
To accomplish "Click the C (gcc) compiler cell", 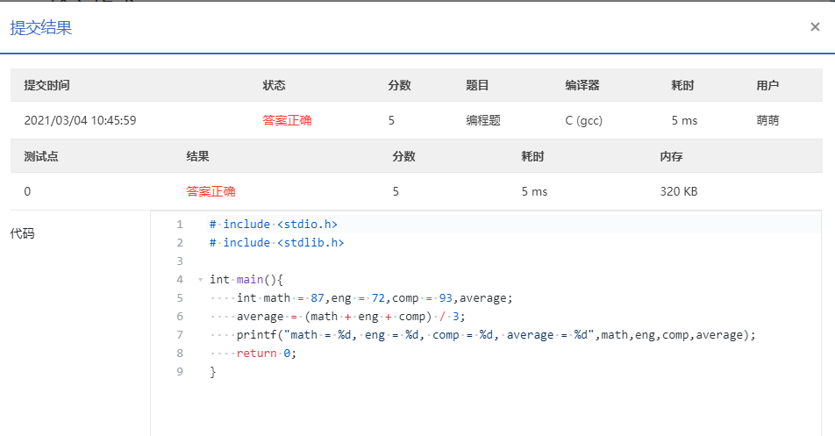I will pos(583,121).
